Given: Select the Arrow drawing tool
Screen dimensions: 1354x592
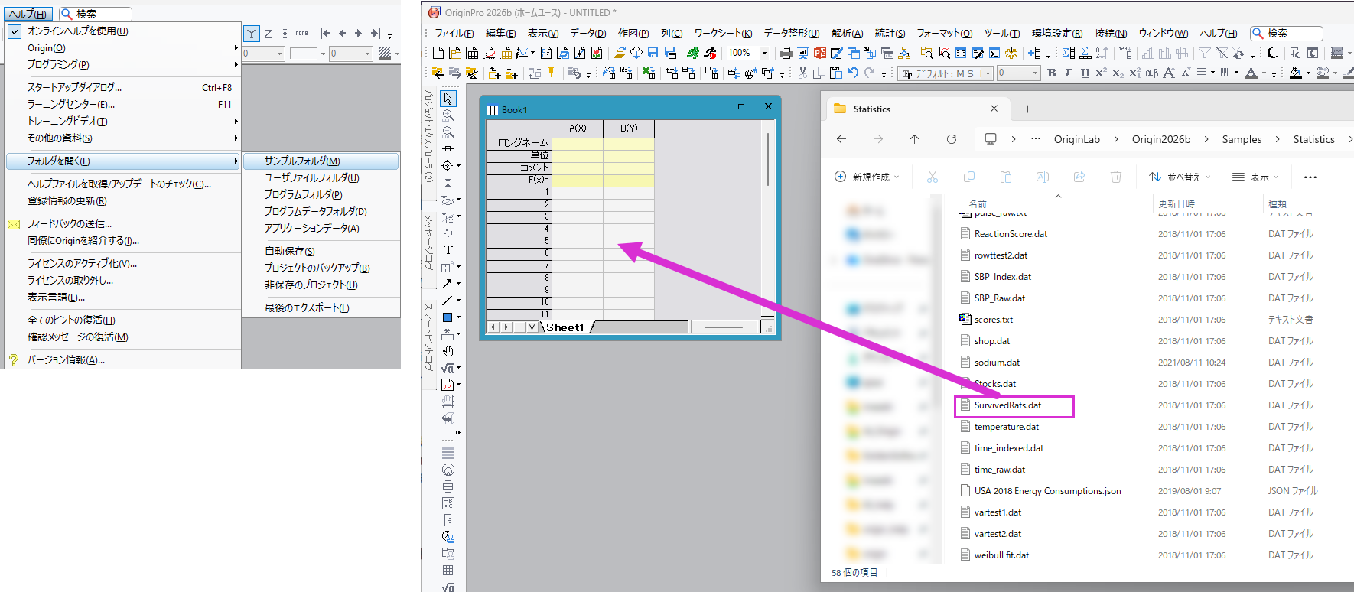Looking at the screenshot, I should click(x=448, y=284).
